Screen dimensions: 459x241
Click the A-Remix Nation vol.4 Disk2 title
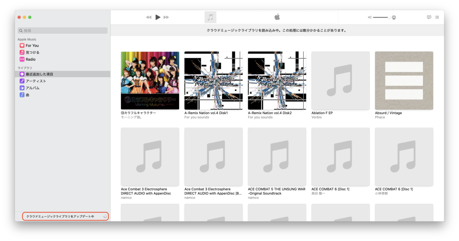pyautogui.click(x=270, y=113)
